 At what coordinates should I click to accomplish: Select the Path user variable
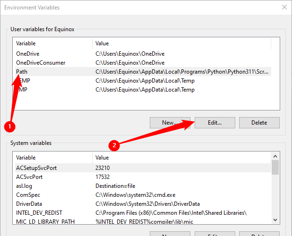[22, 72]
